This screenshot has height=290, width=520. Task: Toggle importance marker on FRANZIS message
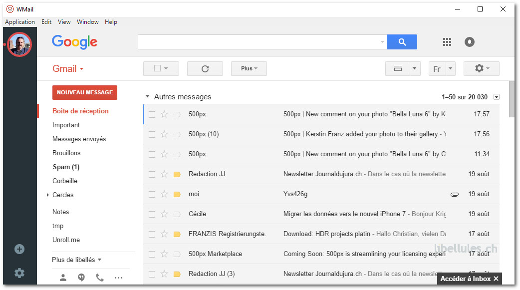tap(177, 234)
